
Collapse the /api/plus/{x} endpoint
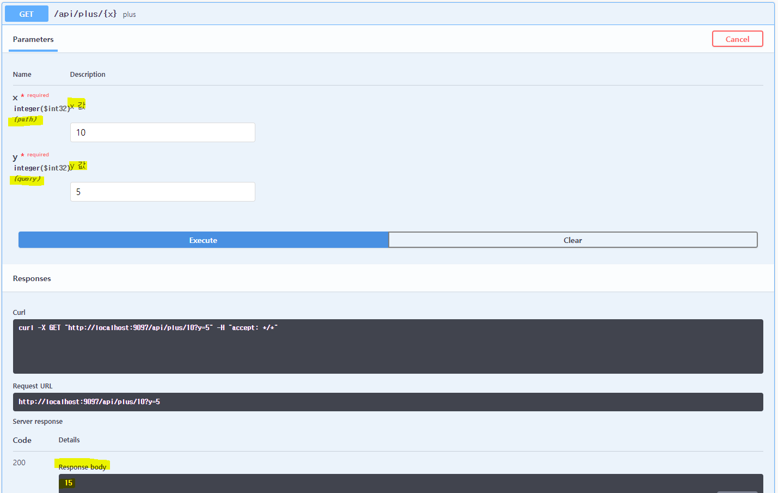coord(84,13)
